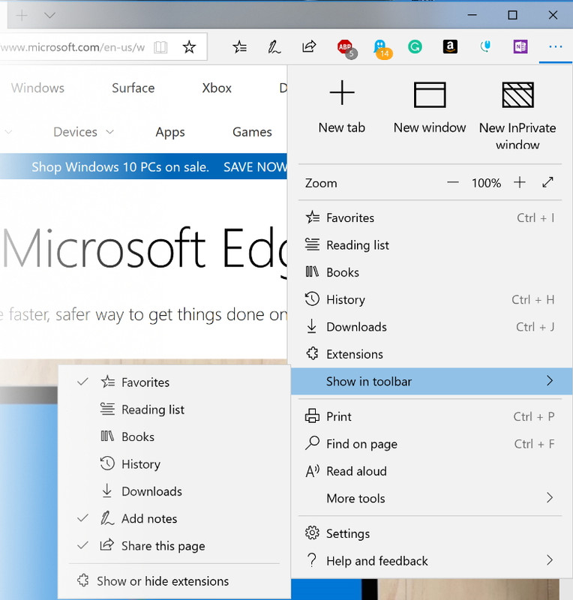Open a New window from the menu
The height and width of the screenshot is (600, 573).
coord(430,107)
